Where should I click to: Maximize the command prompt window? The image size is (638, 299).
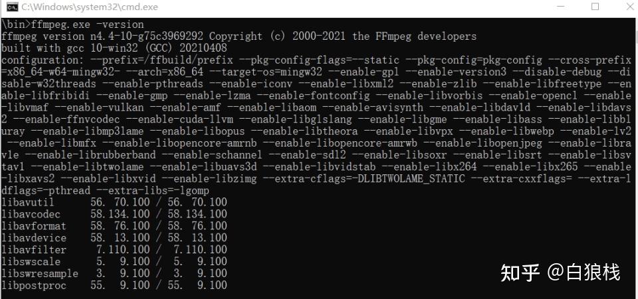coord(594,7)
